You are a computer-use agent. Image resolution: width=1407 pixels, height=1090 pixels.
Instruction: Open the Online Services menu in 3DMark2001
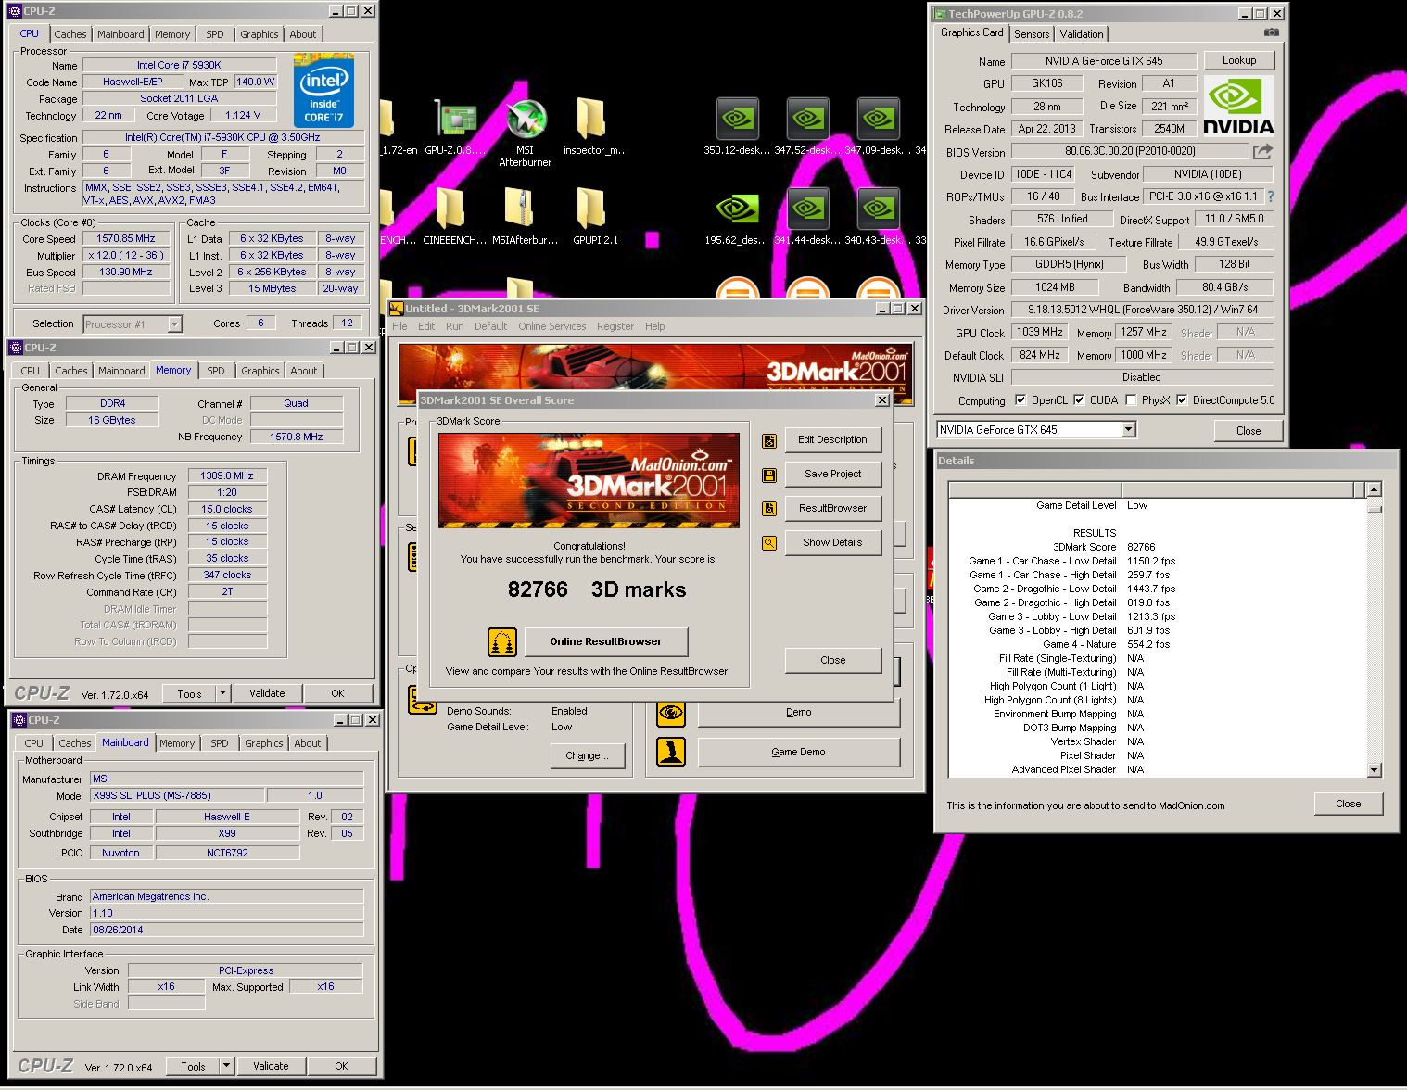(x=552, y=326)
